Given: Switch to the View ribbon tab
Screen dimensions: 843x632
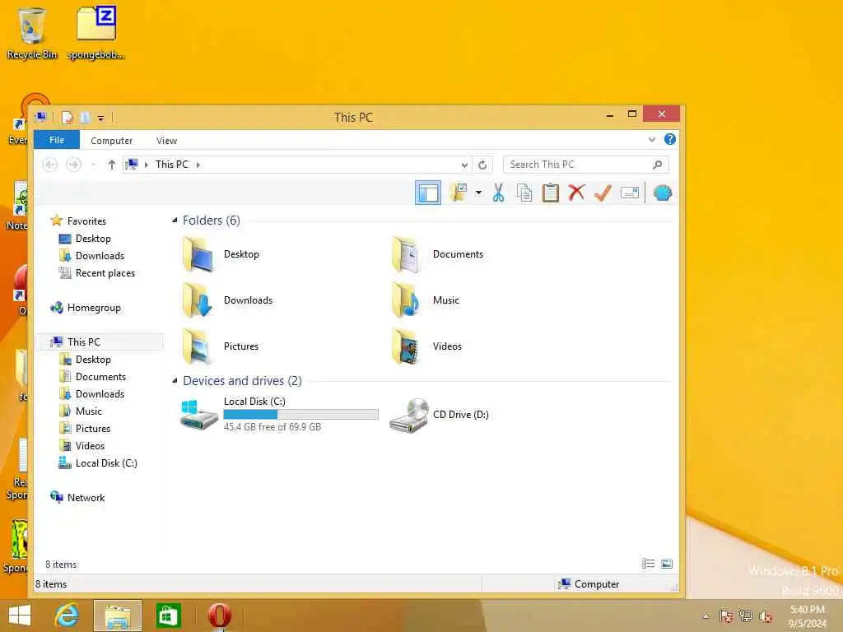Looking at the screenshot, I should [166, 140].
